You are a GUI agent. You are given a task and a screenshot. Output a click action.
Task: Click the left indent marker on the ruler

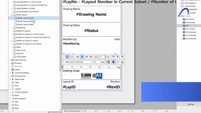pyautogui.click(x=62, y=67)
